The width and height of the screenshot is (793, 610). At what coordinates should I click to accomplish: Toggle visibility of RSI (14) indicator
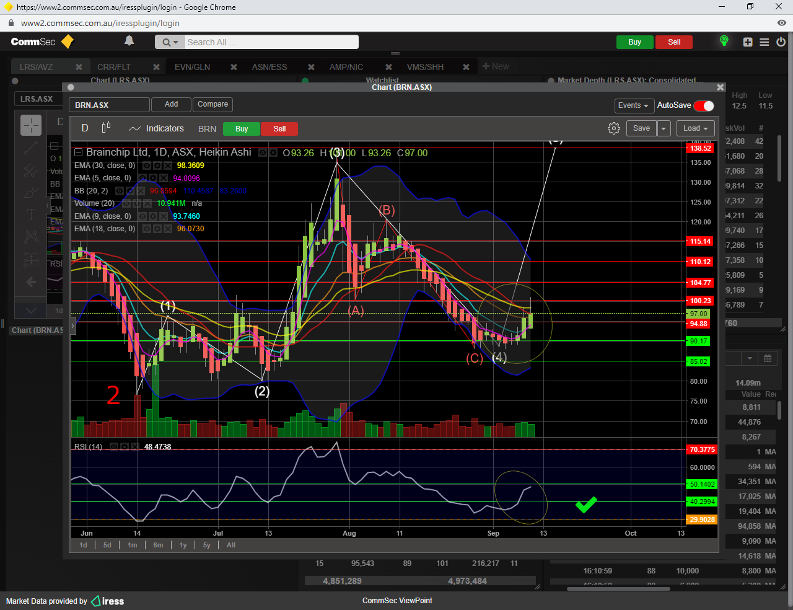pos(115,447)
